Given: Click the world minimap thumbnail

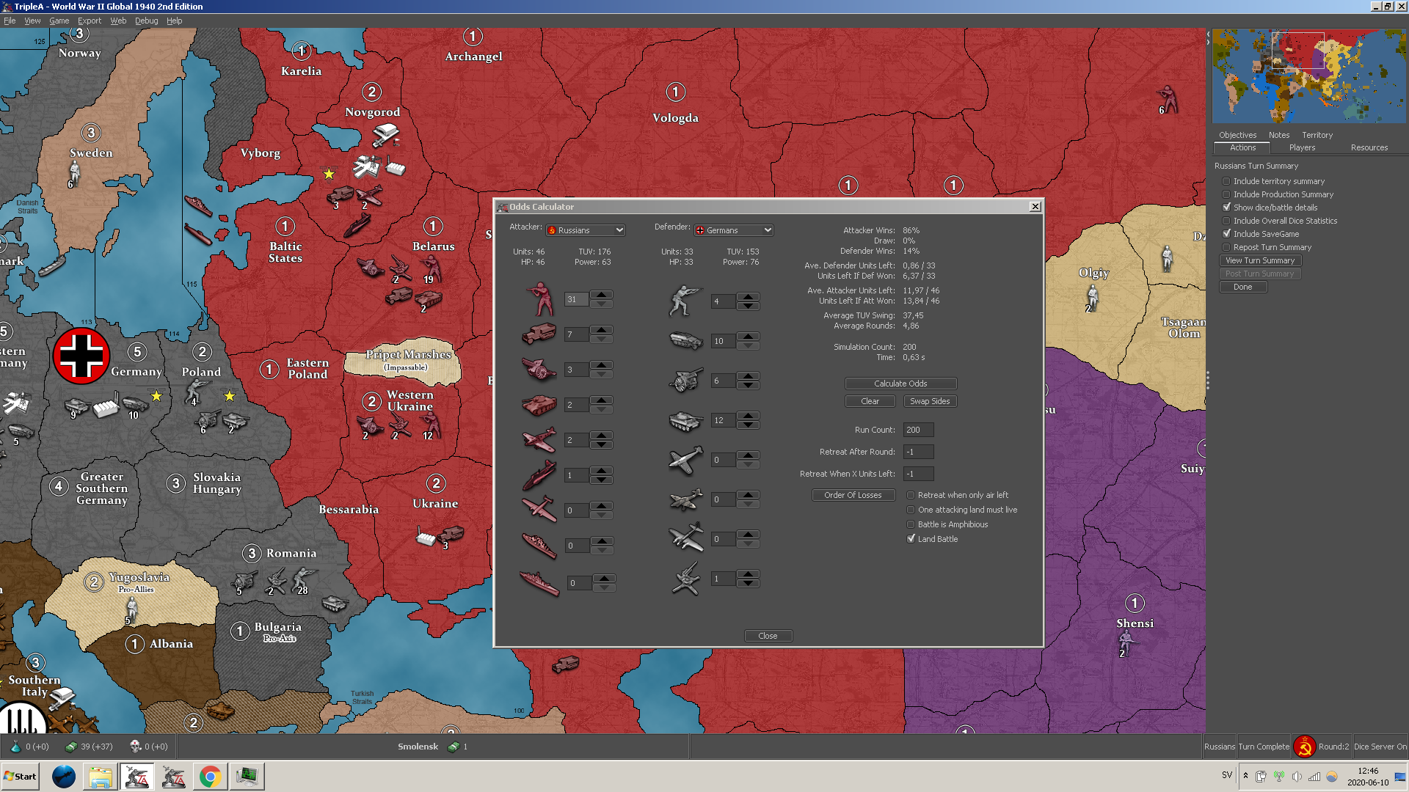Looking at the screenshot, I should coord(1309,76).
